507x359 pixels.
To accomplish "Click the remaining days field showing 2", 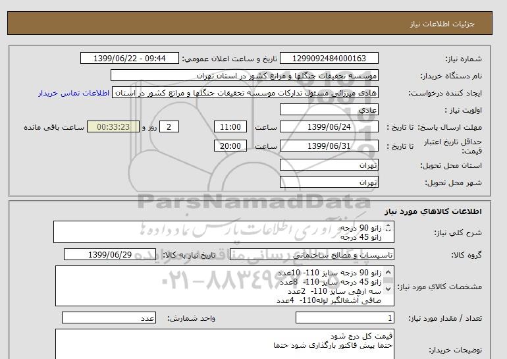I will tap(169, 126).
